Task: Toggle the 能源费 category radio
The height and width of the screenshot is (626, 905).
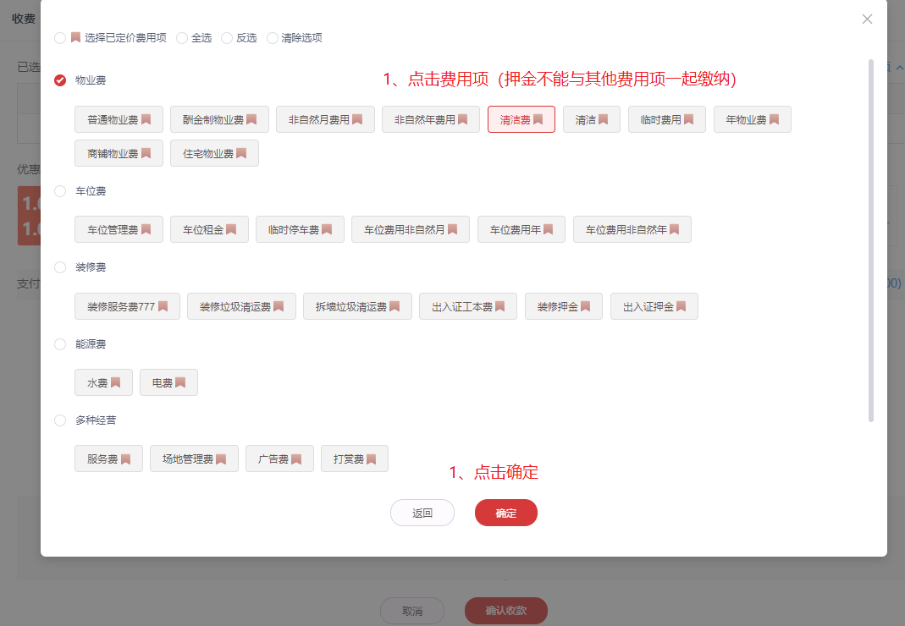Action: (x=60, y=343)
